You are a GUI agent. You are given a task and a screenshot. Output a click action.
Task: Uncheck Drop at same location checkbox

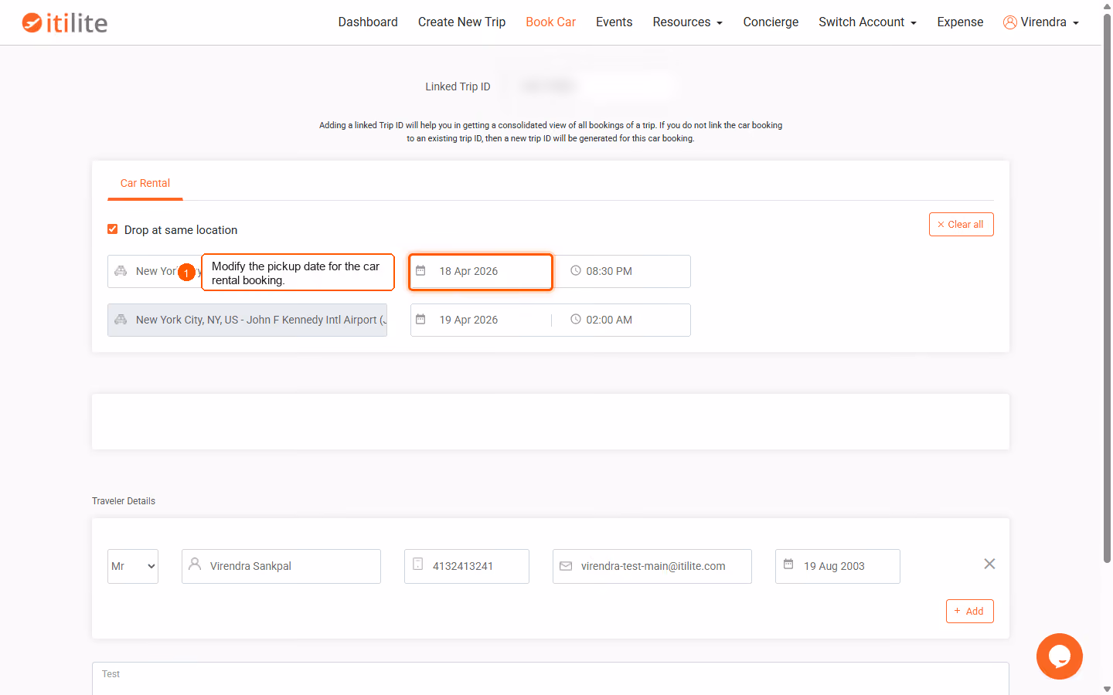tap(113, 229)
